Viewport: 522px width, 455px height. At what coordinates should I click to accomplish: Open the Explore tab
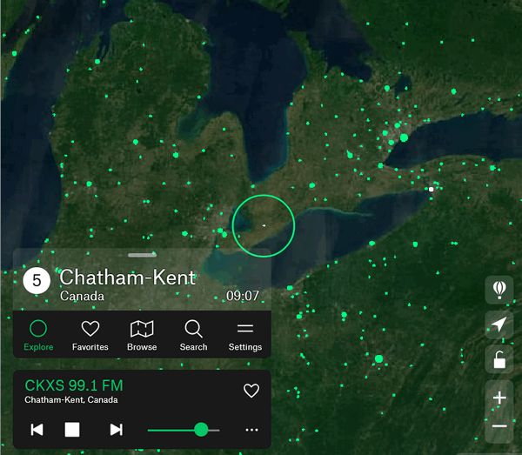(x=38, y=335)
